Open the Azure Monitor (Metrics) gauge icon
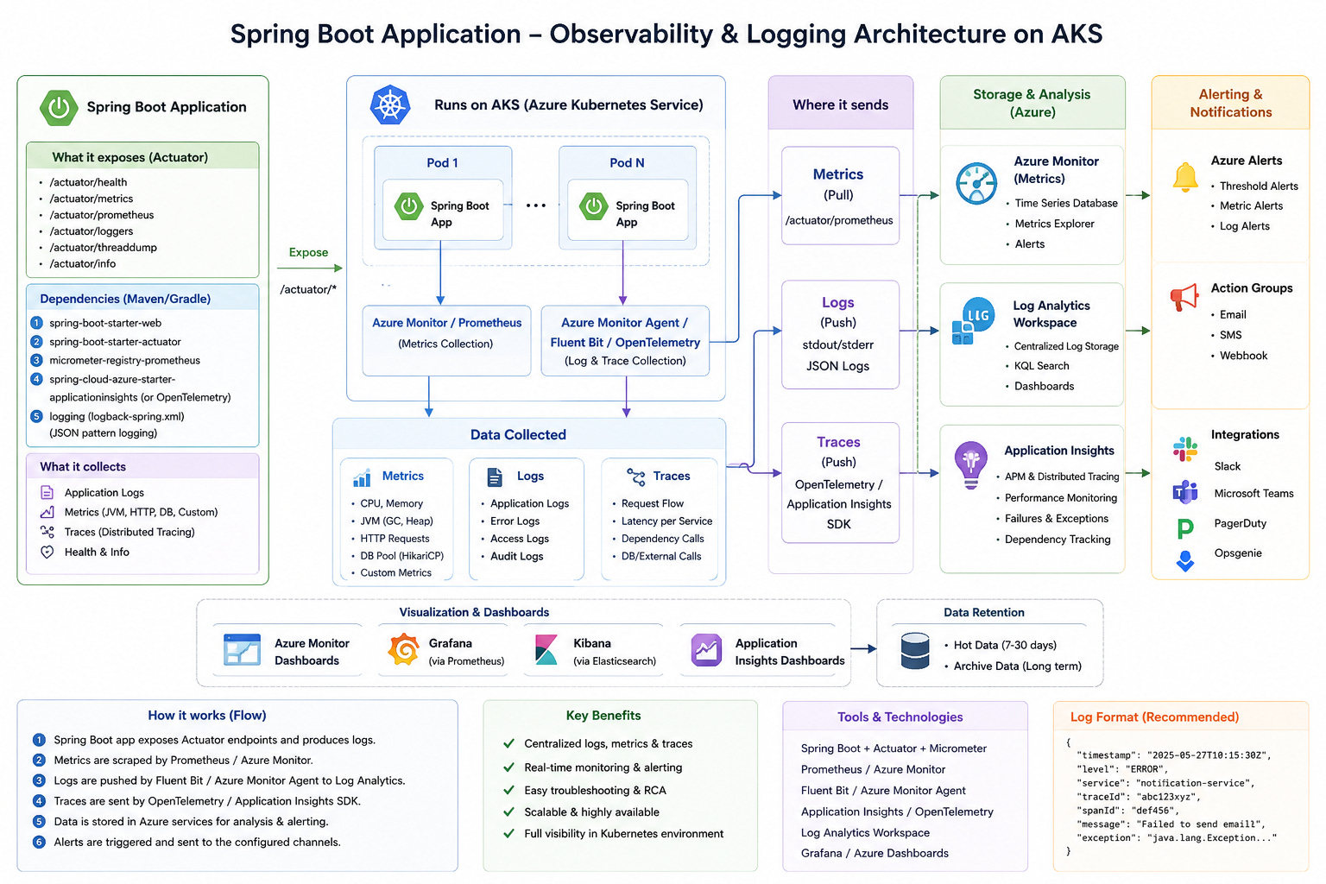The image size is (1326, 884). 976,183
